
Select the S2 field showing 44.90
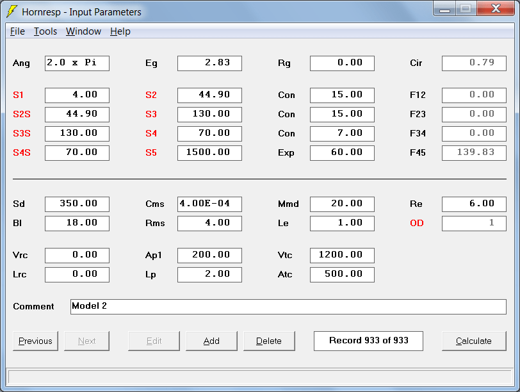[x=209, y=95]
